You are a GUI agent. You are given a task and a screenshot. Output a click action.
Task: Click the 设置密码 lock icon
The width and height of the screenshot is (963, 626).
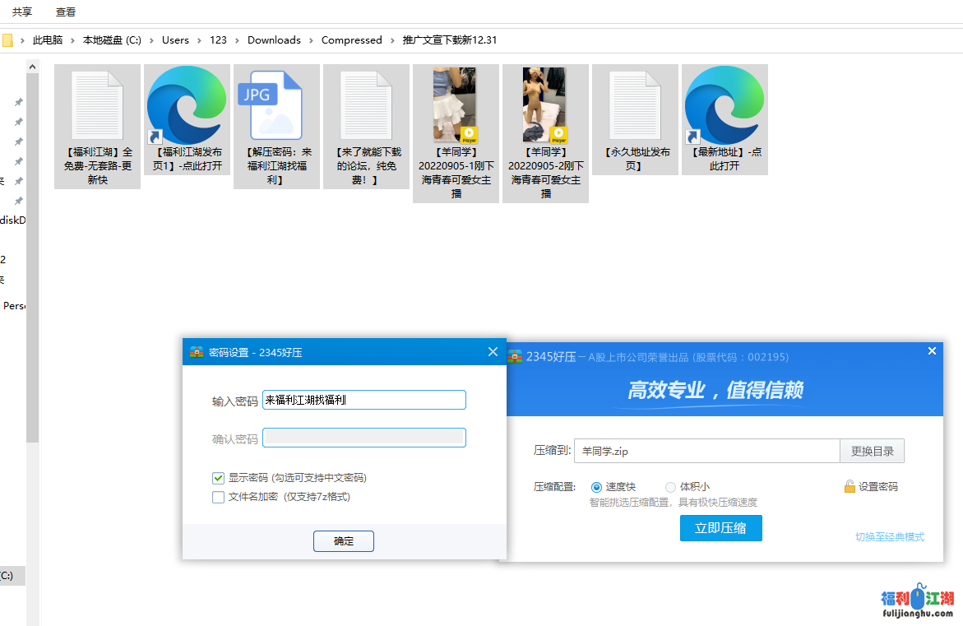point(850,487)
